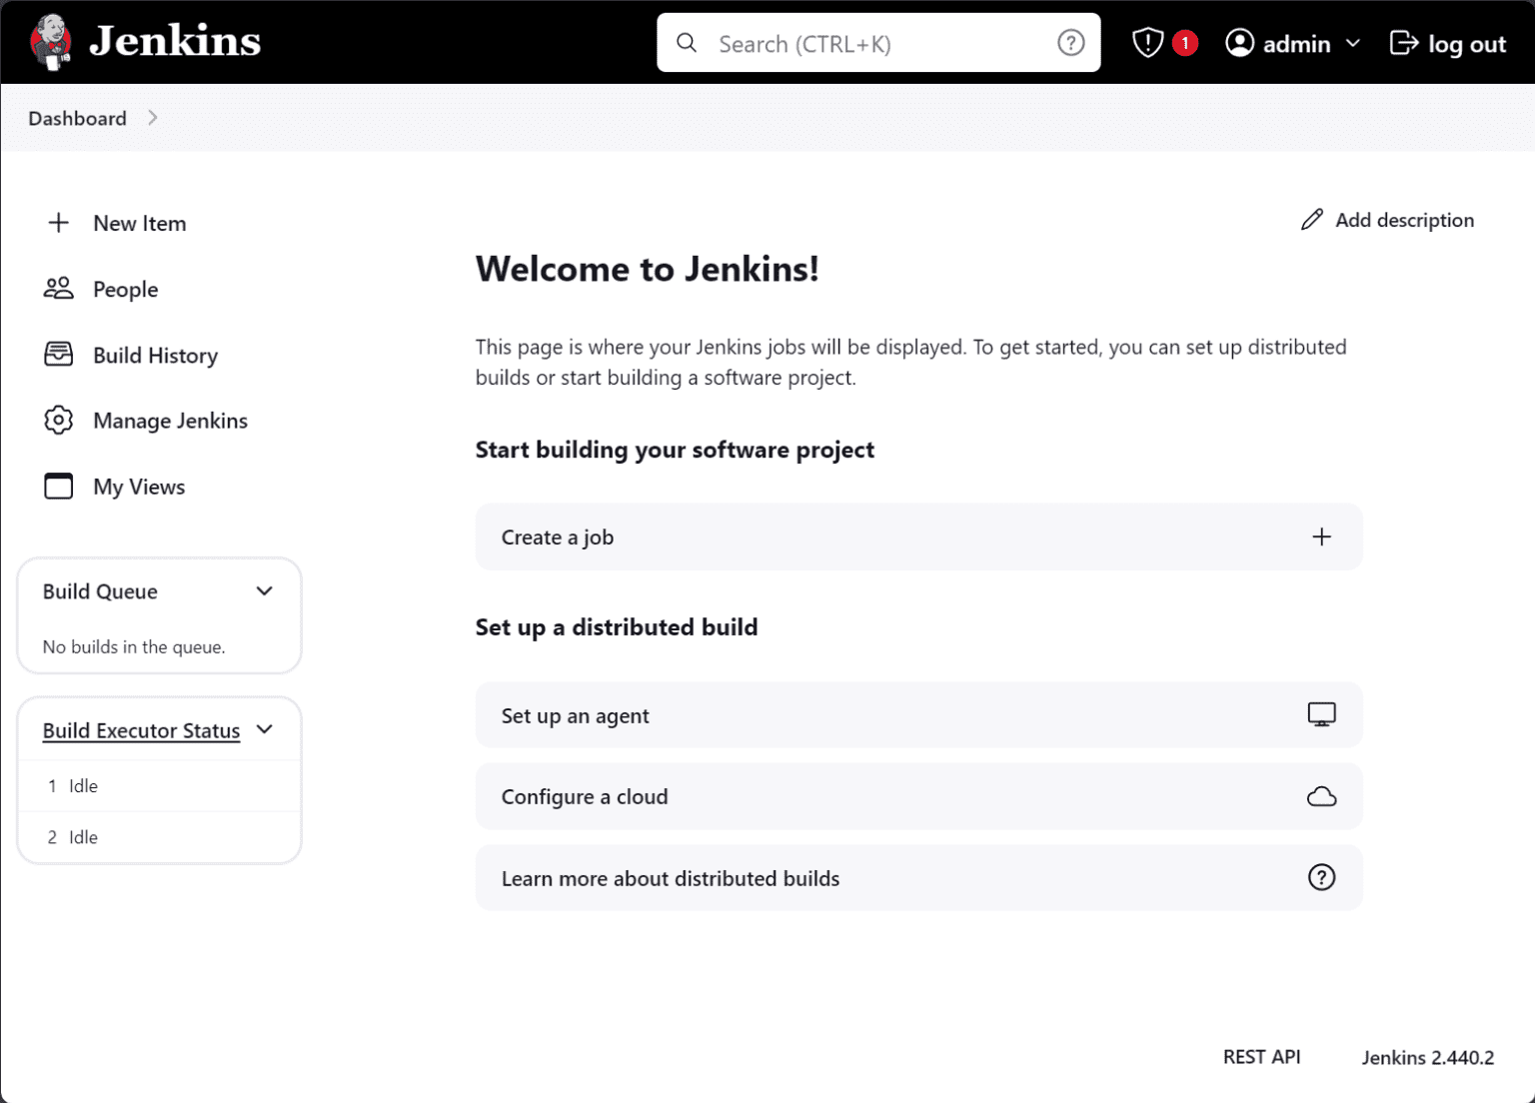This screenshot has height=1103, width=1535.
Task: Open Manage Jenkins settings gear
Action: 59,421
